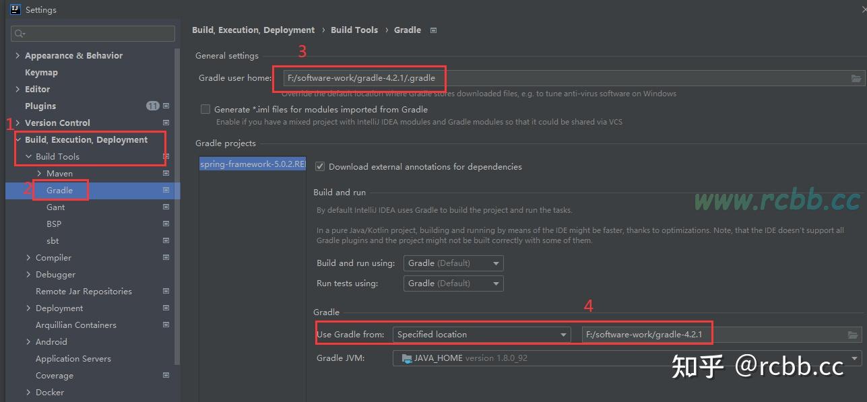The width and height of the screenshot is (867, 402).
Task: Open the Build and run using dropdown
Action: [453, 263]
